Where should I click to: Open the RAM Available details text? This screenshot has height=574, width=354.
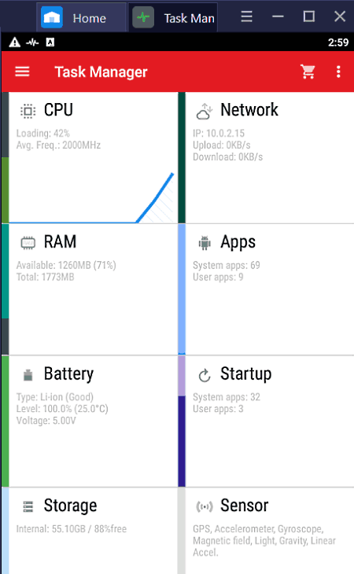tap(66, 265)
